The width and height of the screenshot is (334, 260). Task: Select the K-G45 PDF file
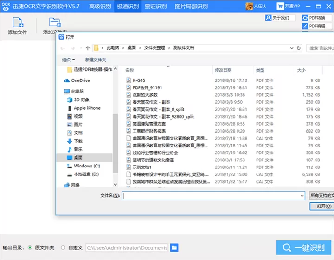(x=135, y=80)
